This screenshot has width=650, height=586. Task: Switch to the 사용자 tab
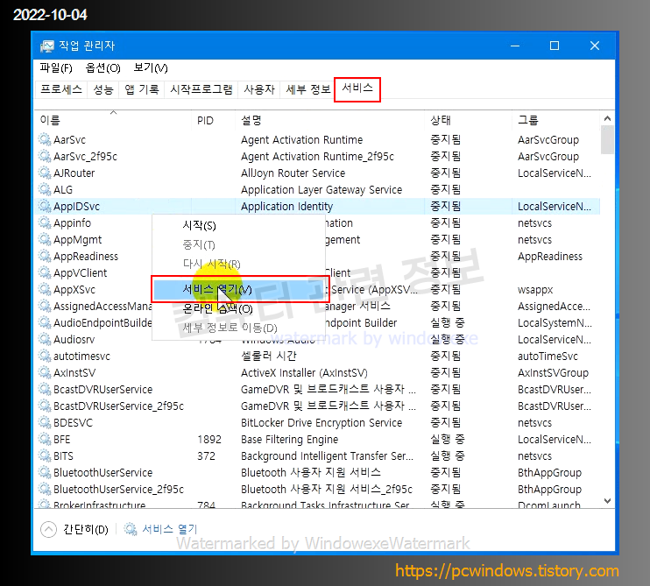[x=259, y=89]
